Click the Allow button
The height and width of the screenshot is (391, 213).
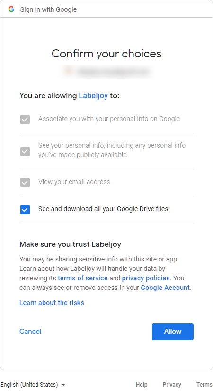point(173,332)
